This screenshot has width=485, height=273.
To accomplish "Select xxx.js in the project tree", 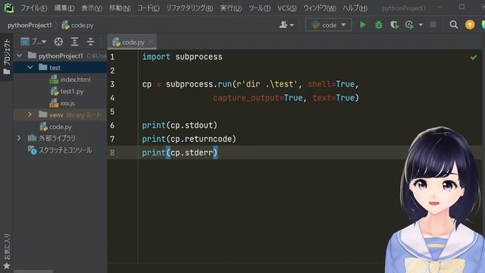I will tap(62, 103).
